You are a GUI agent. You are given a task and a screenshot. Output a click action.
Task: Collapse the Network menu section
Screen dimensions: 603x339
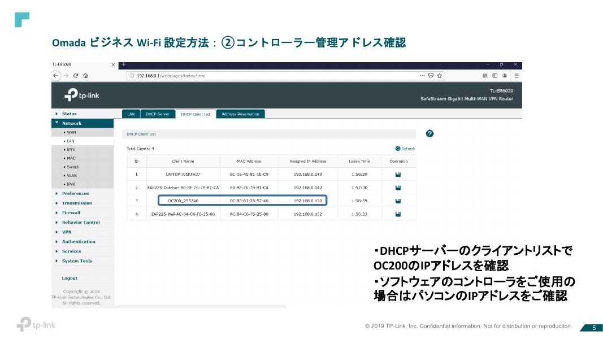click(72, 123)
